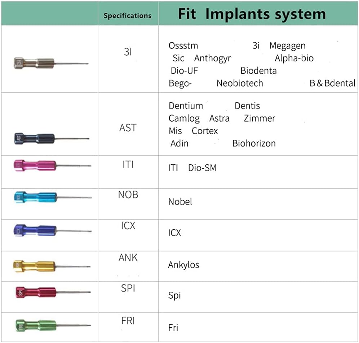Click the green FRI screwdriver image

52,325
